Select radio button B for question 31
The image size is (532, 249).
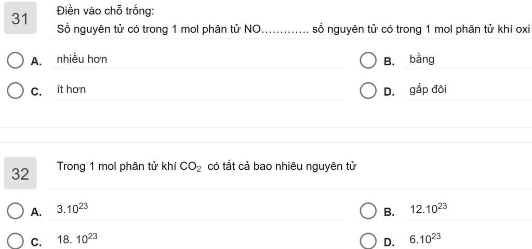coord(368,61)
